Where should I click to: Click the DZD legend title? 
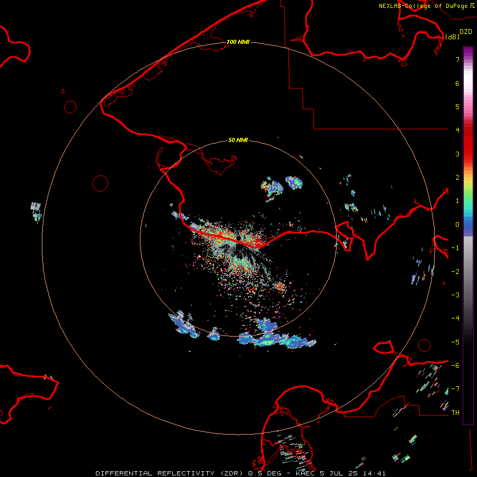[466, 32]
